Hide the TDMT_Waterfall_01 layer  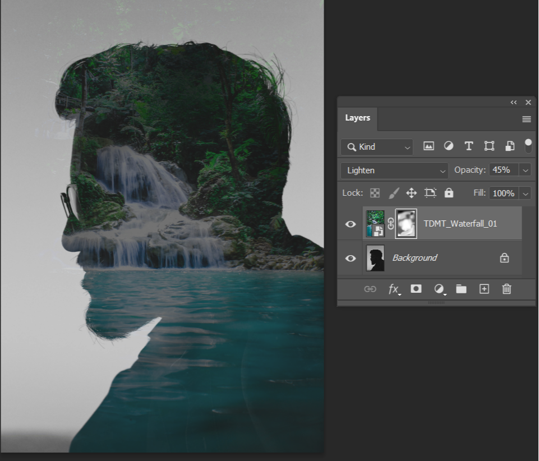(351, 224)
